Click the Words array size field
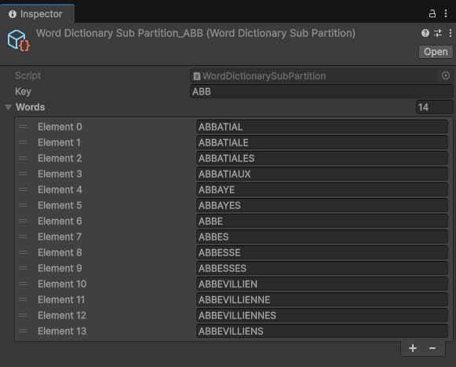456x367 pixels. point(435,107)
